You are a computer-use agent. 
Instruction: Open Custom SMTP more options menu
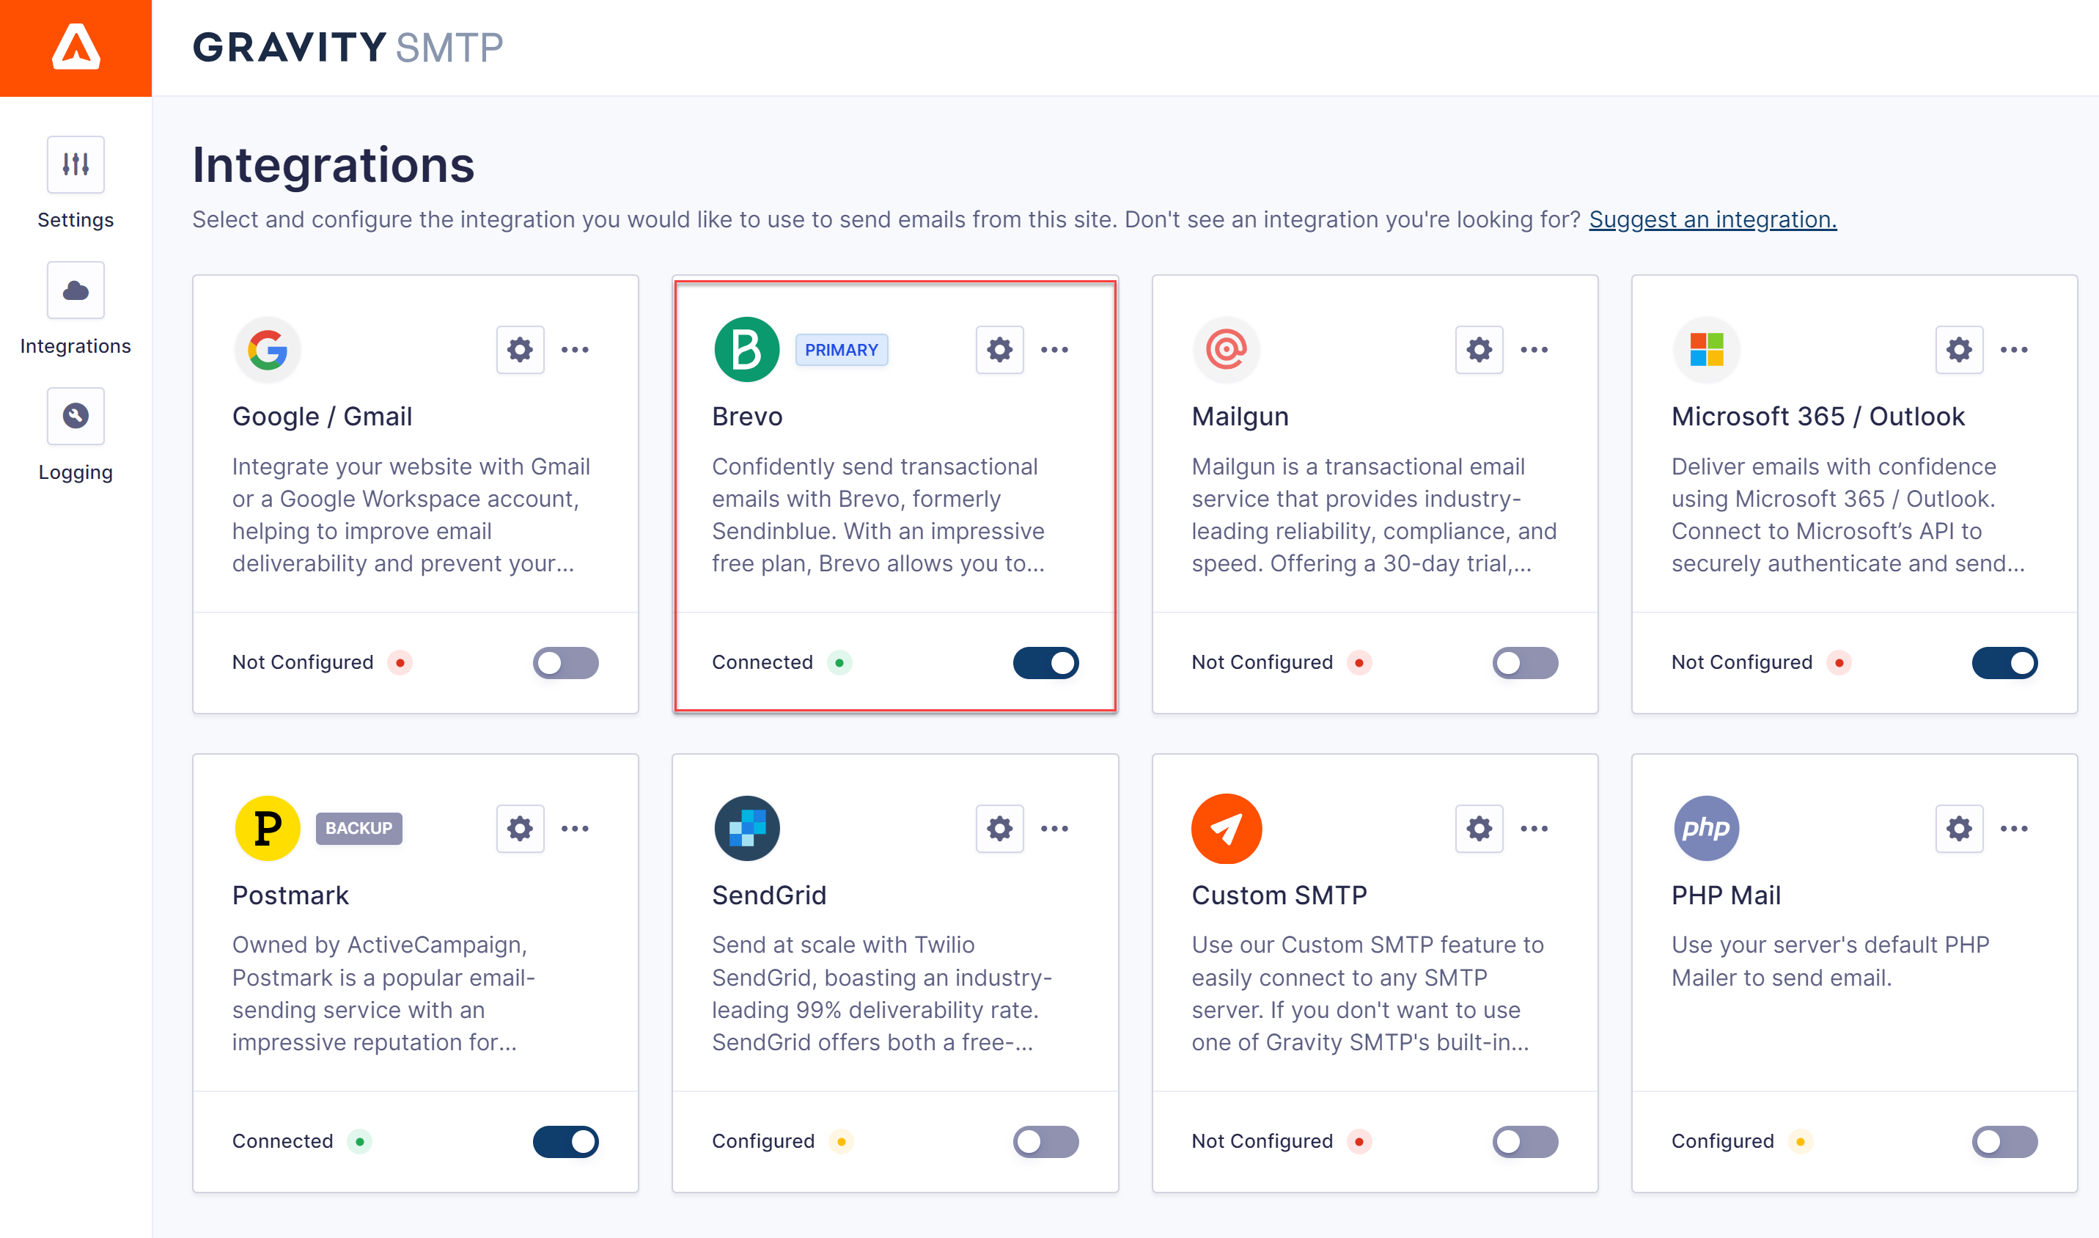pos(1534,829)
